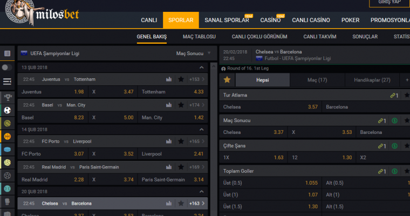Viewport: 410px width, 216px height.
Task: Expand +169 markets for Real Madrid vs PSG
Action: point(197,167)
